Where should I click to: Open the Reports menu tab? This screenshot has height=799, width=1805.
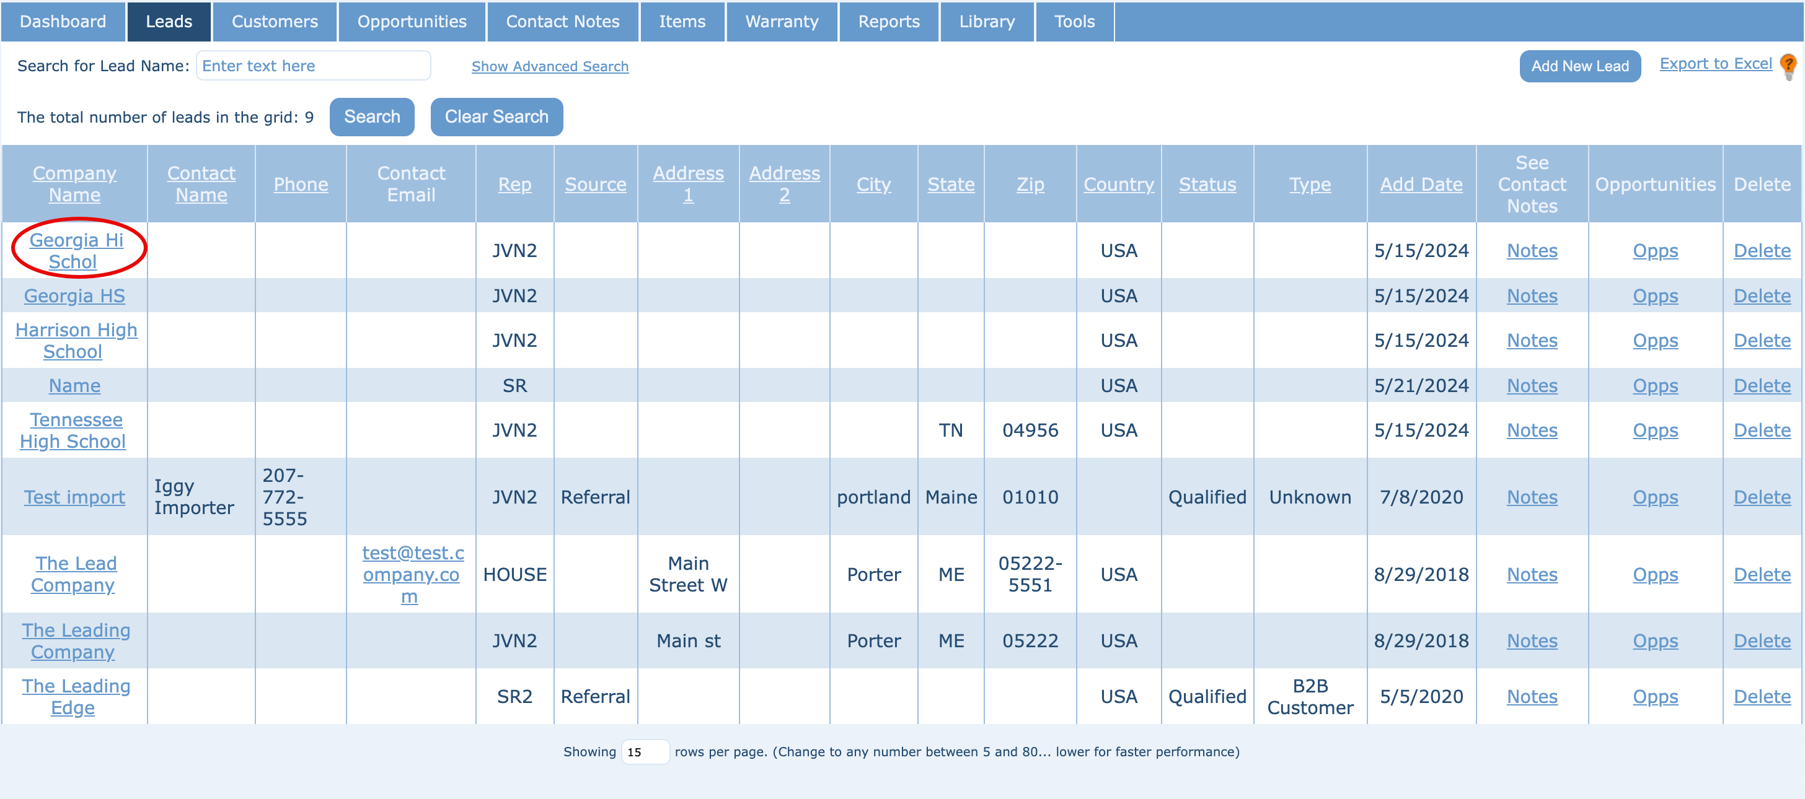[x=888, y=22]
